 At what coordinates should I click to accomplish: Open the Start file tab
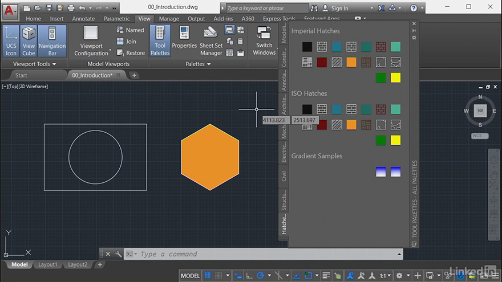21,75
